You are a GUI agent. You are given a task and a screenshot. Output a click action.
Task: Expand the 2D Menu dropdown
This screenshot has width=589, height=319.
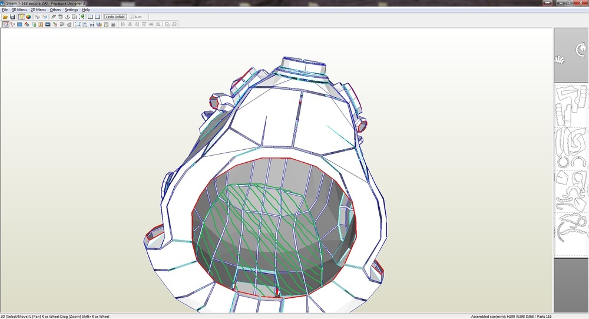(38, 10)
